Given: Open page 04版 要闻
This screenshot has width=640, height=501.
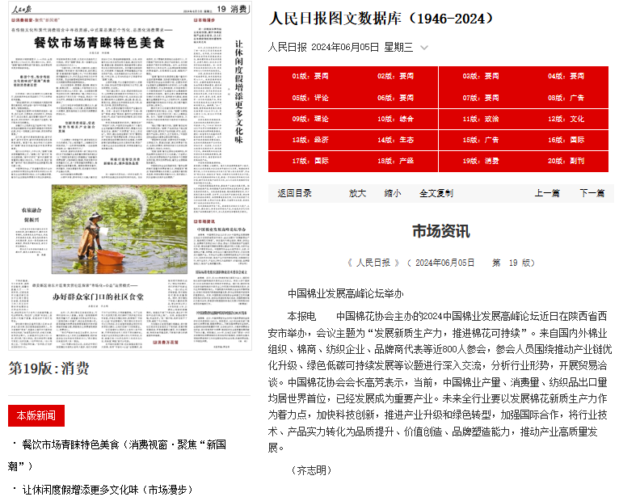Looking at the screenshot, I should click(566, 76).
